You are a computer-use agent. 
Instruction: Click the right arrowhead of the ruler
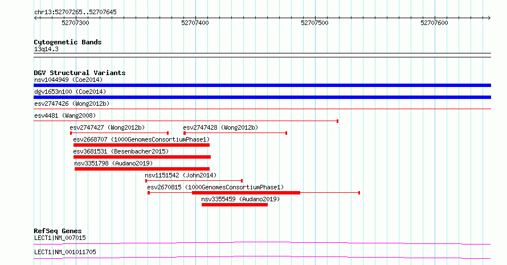(489, 18)
